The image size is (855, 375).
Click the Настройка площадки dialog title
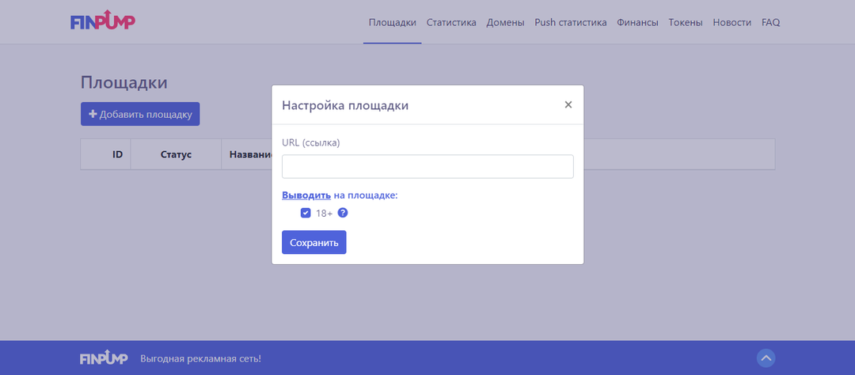(x=345, y=105)
